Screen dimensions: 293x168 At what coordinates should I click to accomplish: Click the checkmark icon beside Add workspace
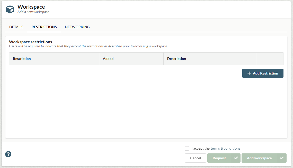(x=282, y=158)
